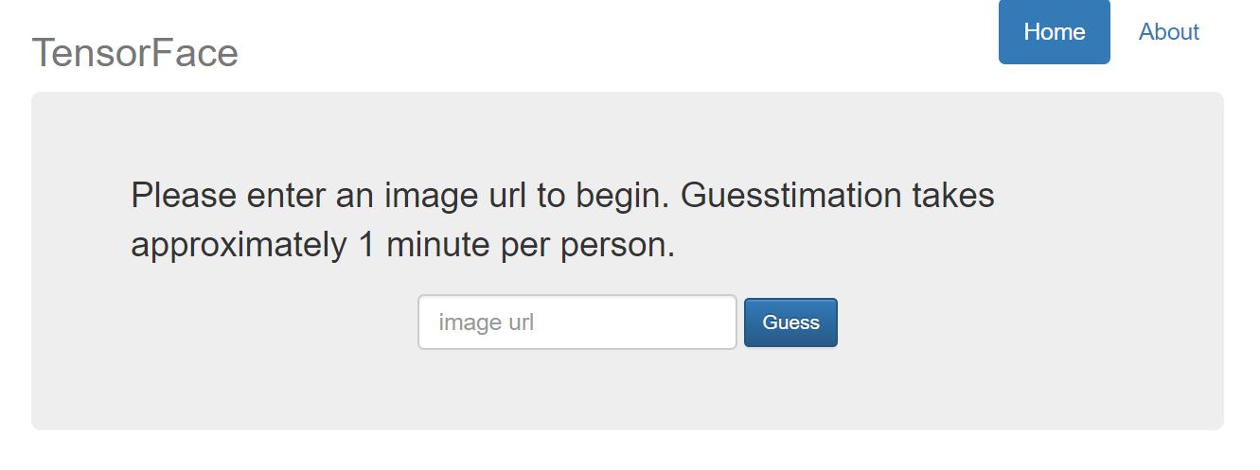Click the TensorFace heading text
Screen dimensions: 1260x470
(135, 53)
